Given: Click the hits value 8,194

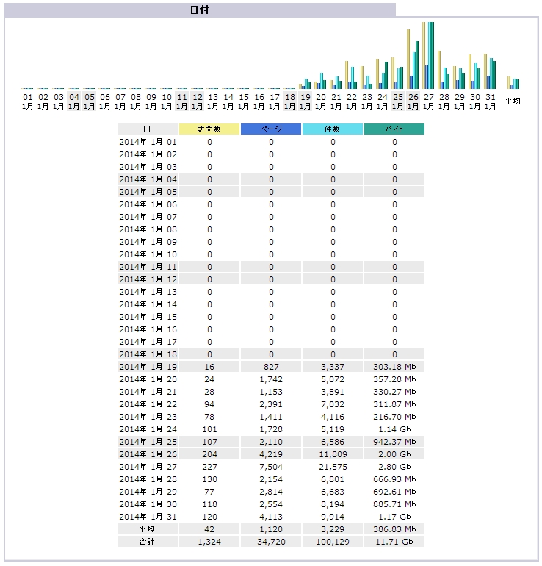Looking at the screenshot, I should pyautogui.click(x=333, y=504).
